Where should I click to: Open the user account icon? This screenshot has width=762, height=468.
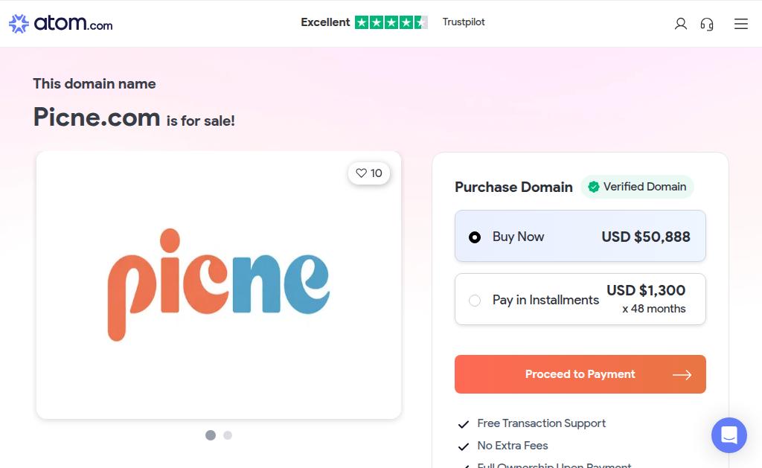coord(680,24)
